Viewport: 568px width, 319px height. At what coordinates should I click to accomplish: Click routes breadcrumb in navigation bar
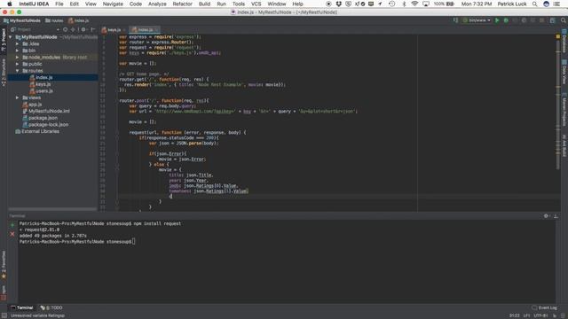(x=54, y=20)
